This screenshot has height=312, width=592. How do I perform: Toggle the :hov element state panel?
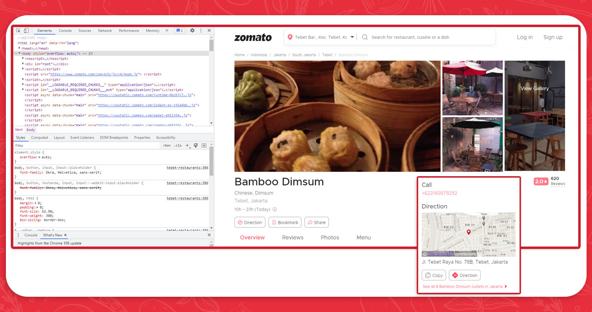coord(166,146)
